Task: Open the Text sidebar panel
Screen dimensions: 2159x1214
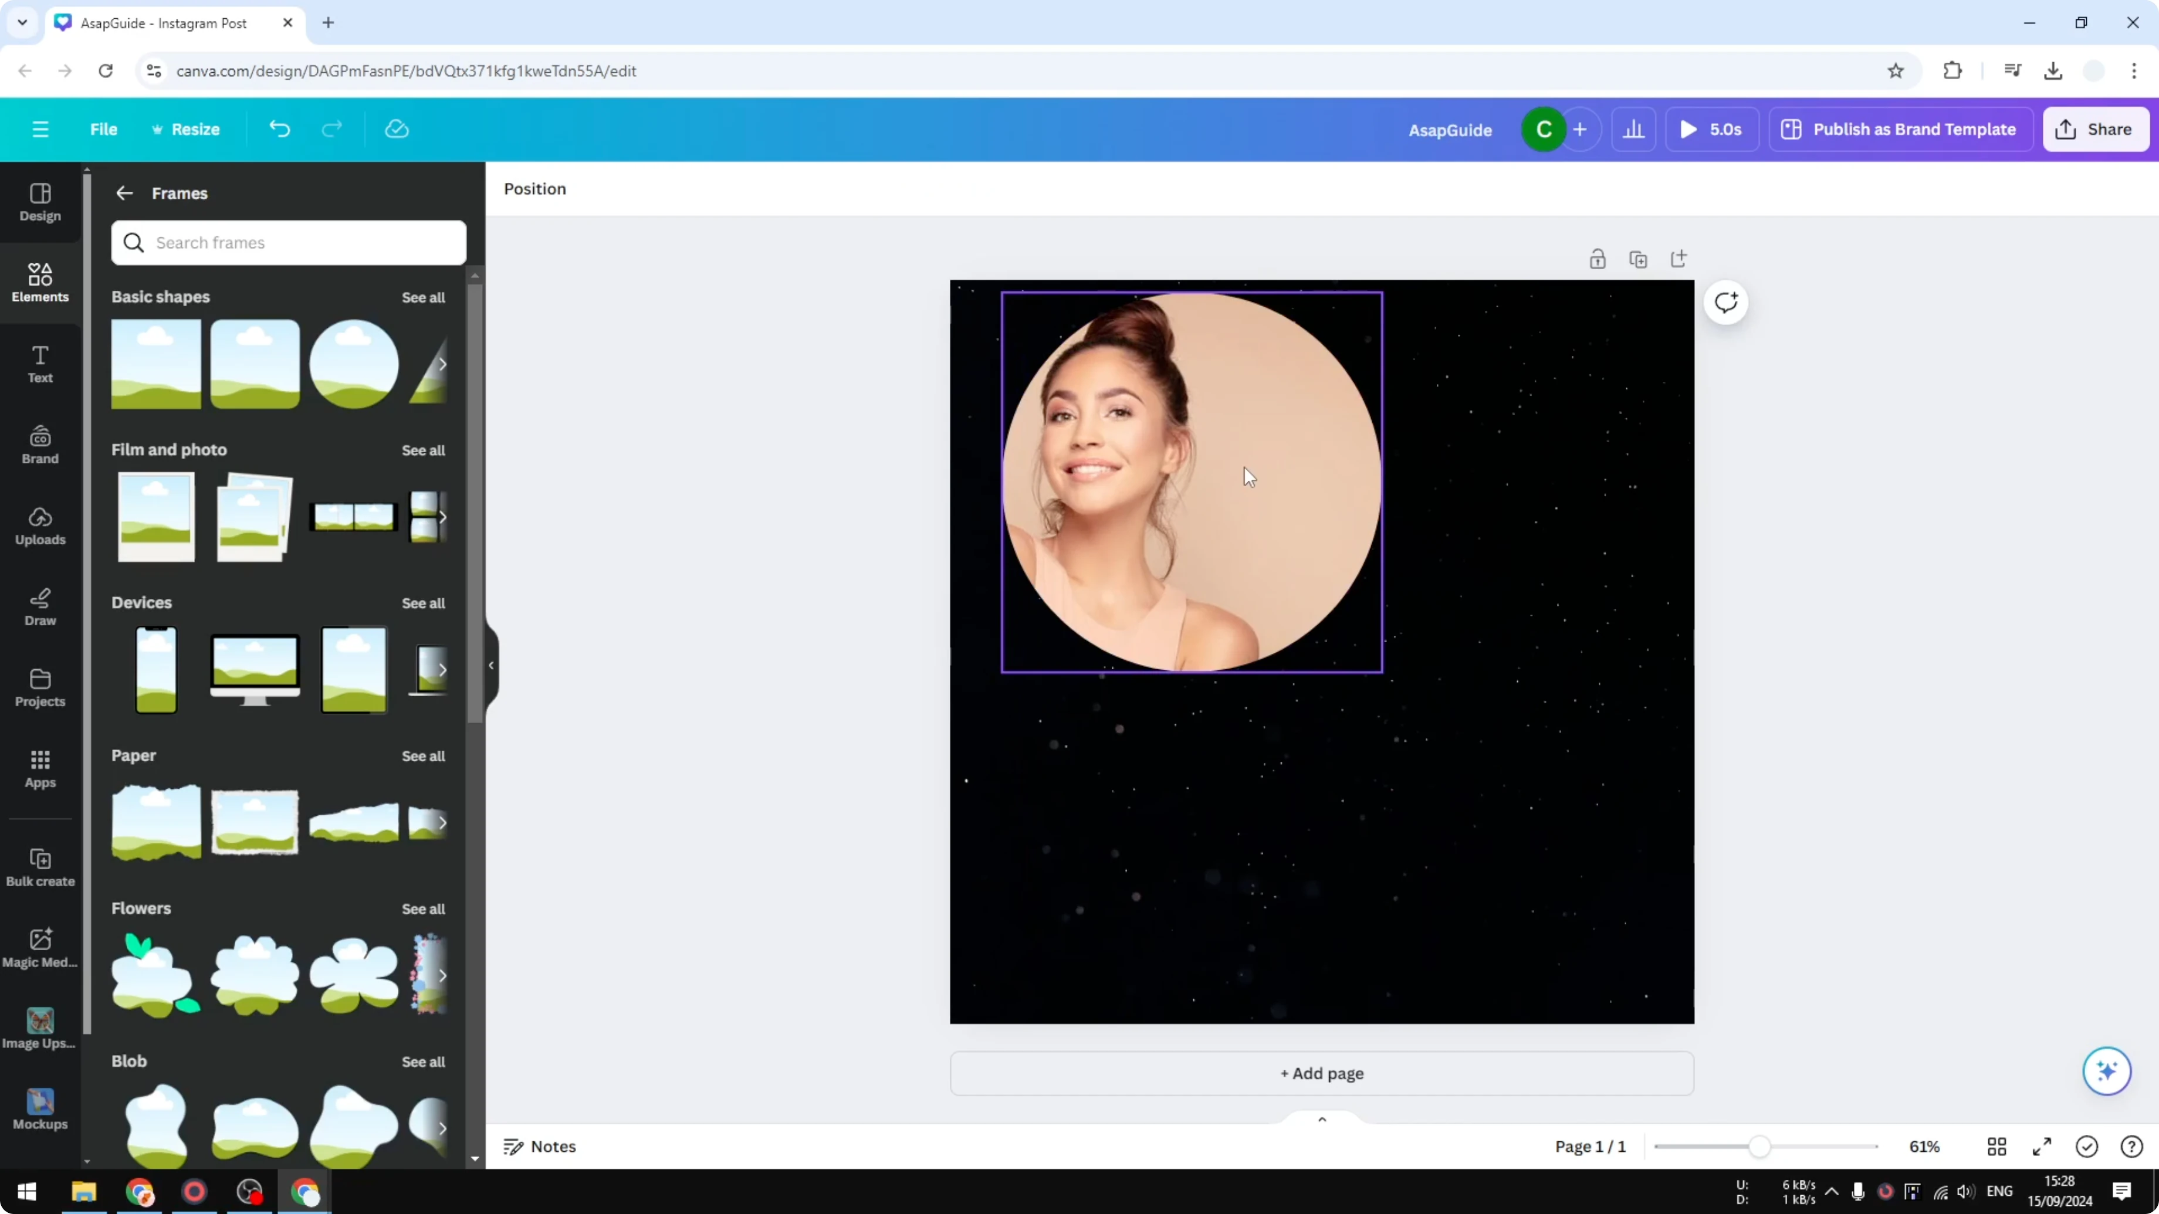Action: [x=40, y=364]
